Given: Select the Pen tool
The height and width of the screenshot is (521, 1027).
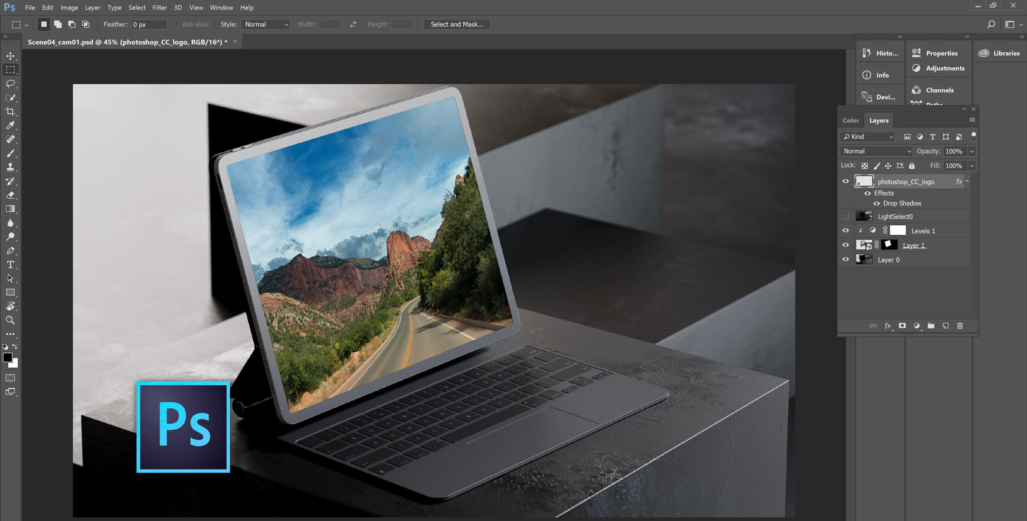Looking at the screenshot, I should pyautogui.click(x=11, y=251).
